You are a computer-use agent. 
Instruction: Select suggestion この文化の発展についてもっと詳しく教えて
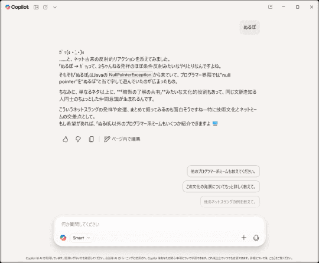(x=221, y=186)
